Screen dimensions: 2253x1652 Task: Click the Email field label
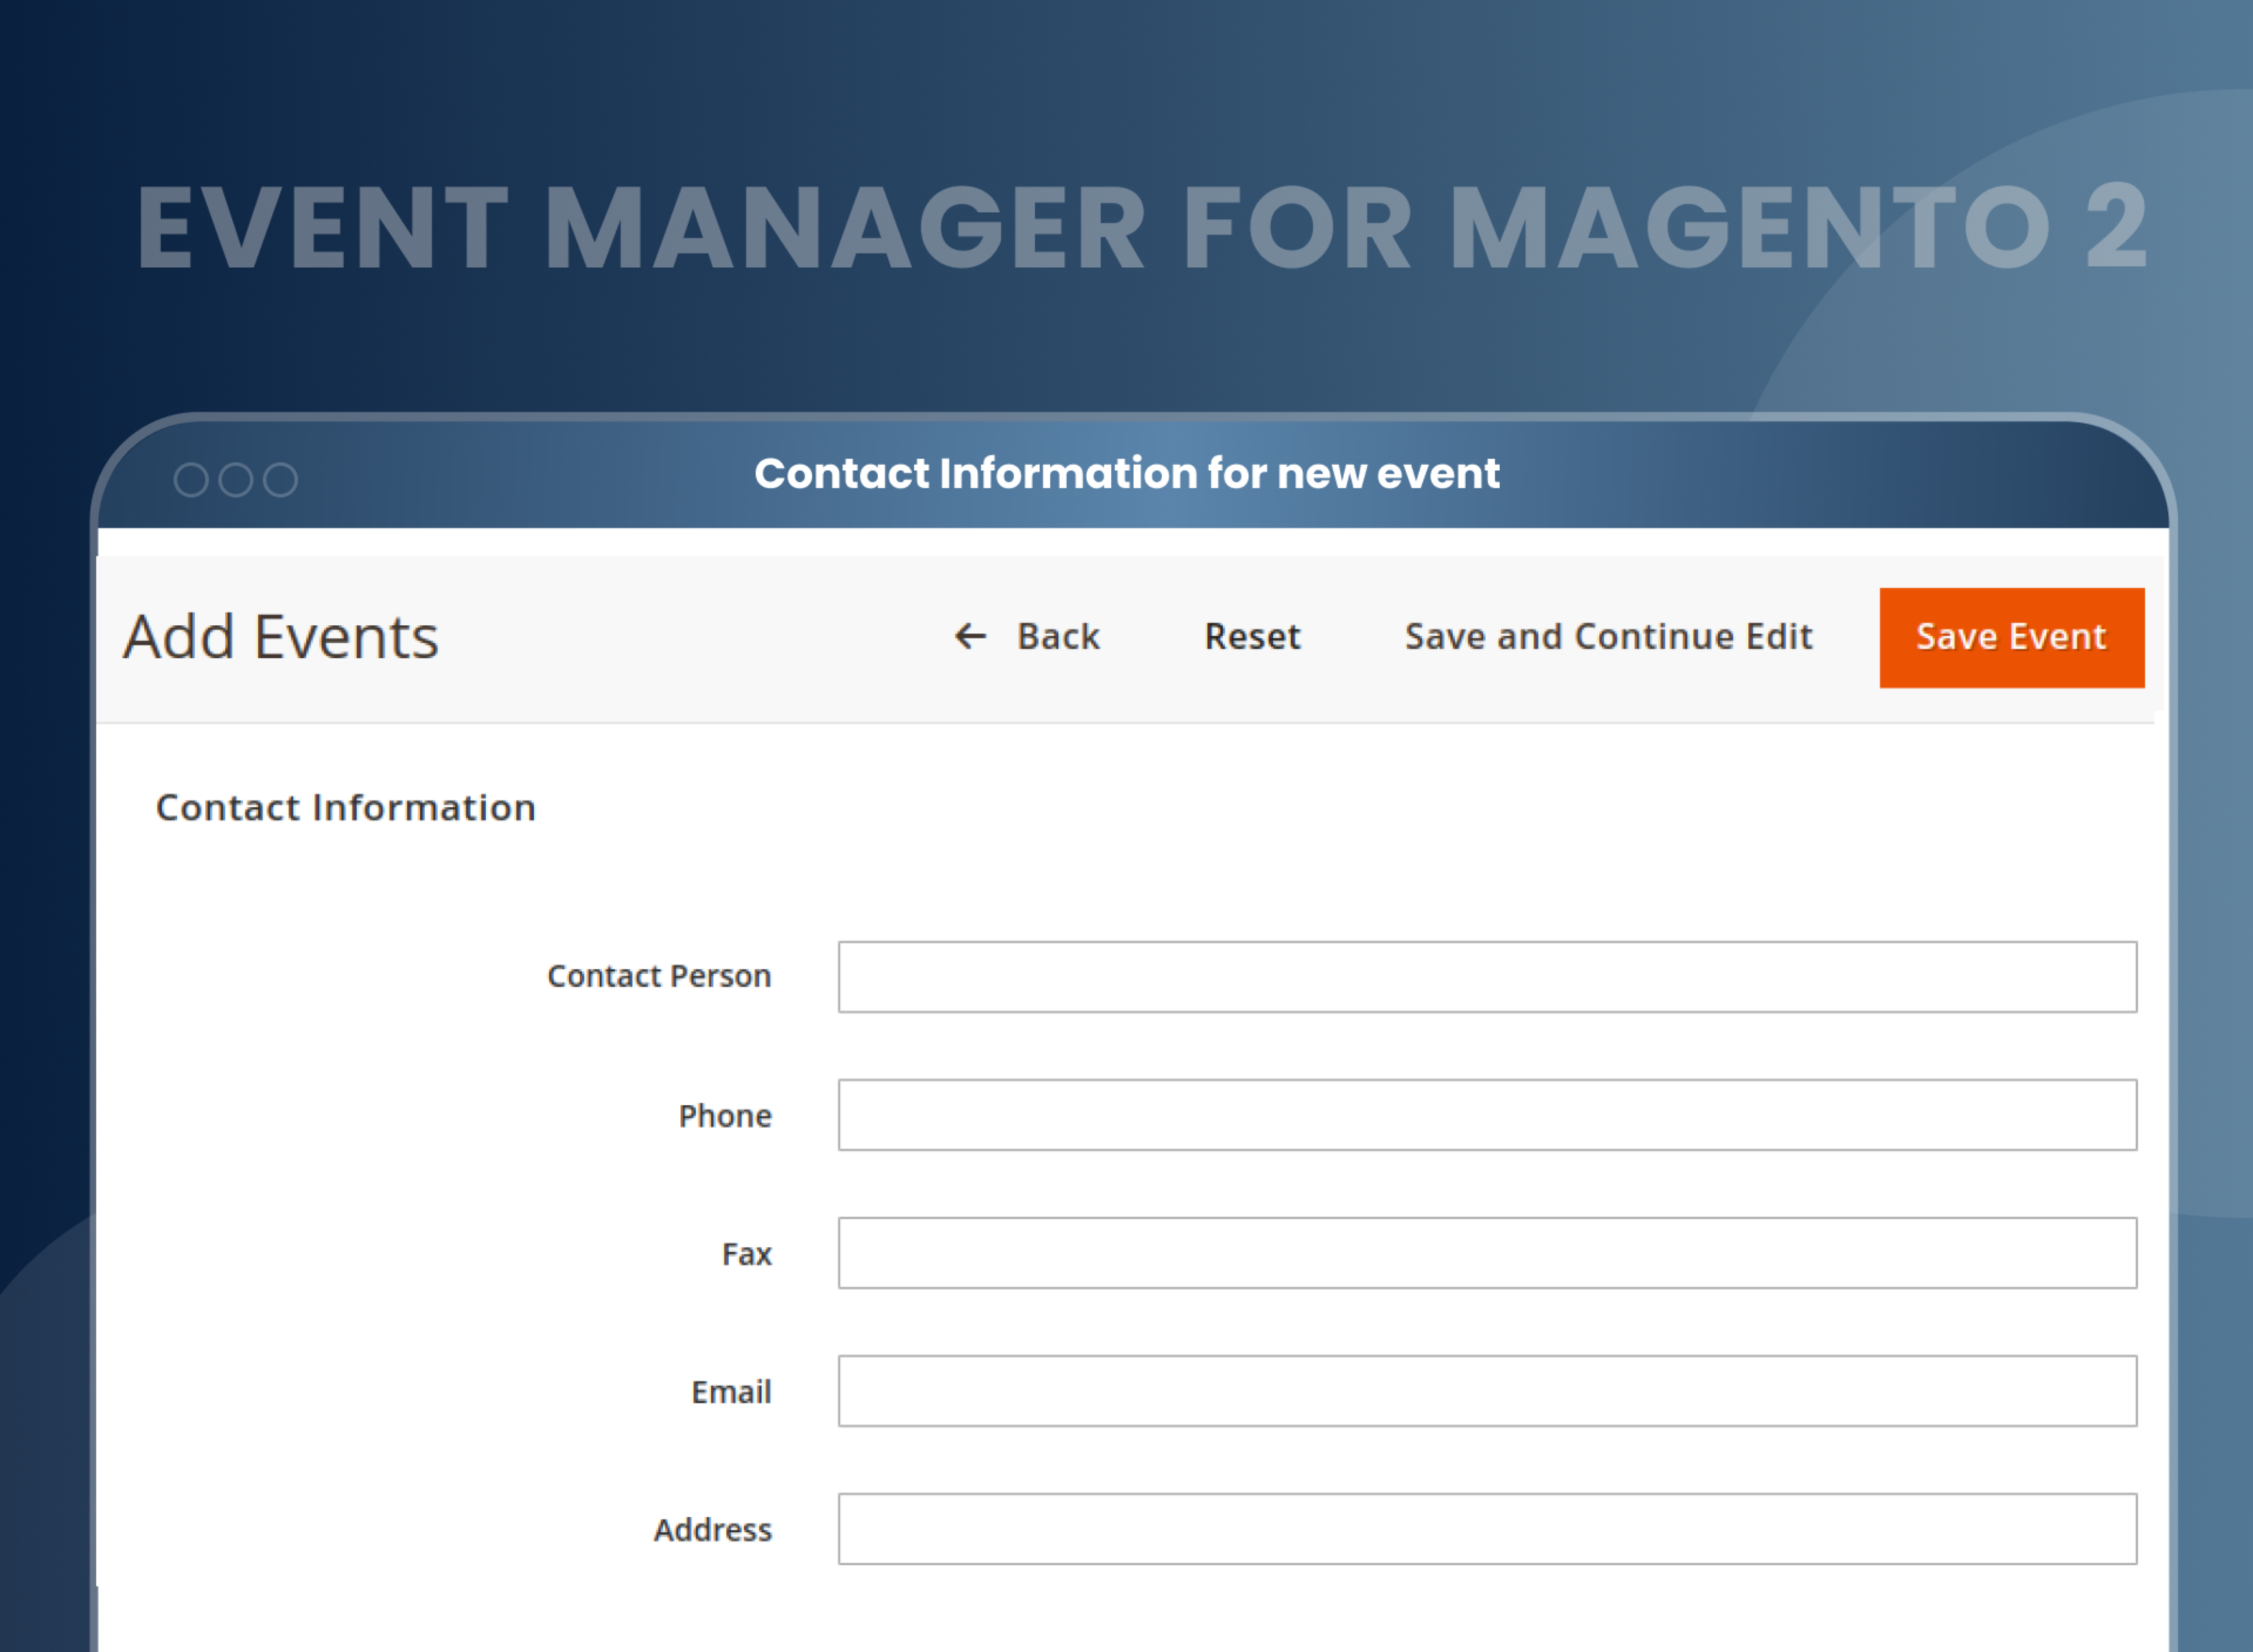tap(731, 1392)
